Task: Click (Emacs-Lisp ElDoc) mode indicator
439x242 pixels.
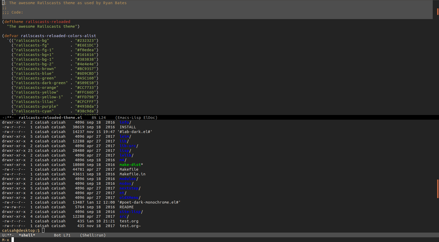Action: click(x=136, y=118)
